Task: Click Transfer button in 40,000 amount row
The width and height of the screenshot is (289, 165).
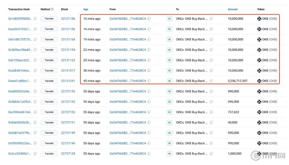Action: coord(49,122)
